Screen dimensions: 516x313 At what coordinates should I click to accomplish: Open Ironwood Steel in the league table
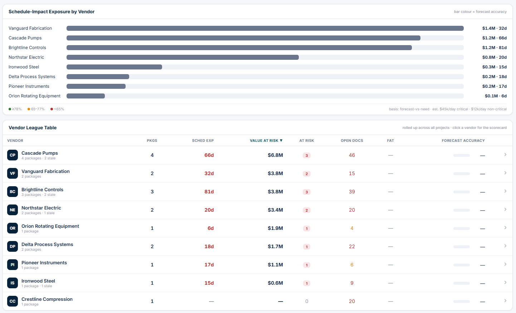(38, 281)
